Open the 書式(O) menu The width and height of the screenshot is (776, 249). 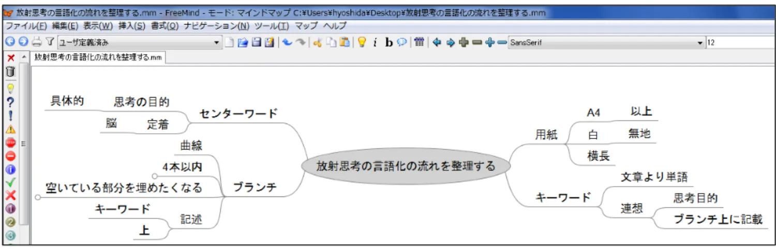coord(165,26)
